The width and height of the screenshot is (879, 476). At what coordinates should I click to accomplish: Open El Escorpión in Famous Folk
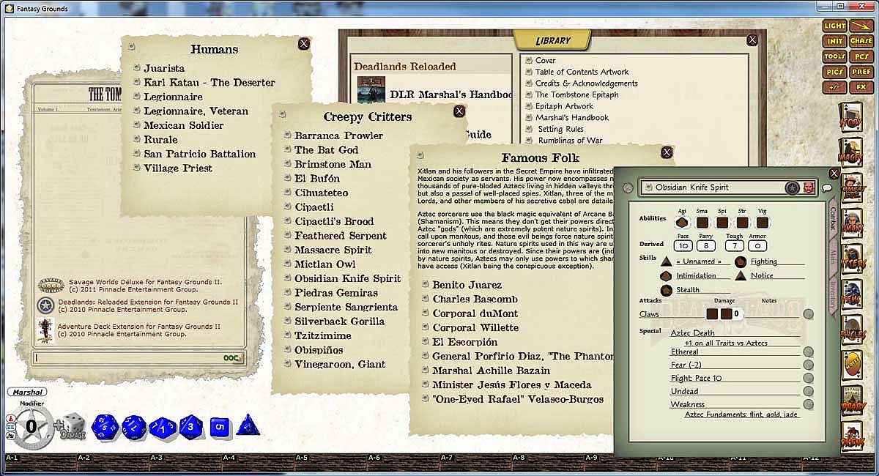pos(465,342)
